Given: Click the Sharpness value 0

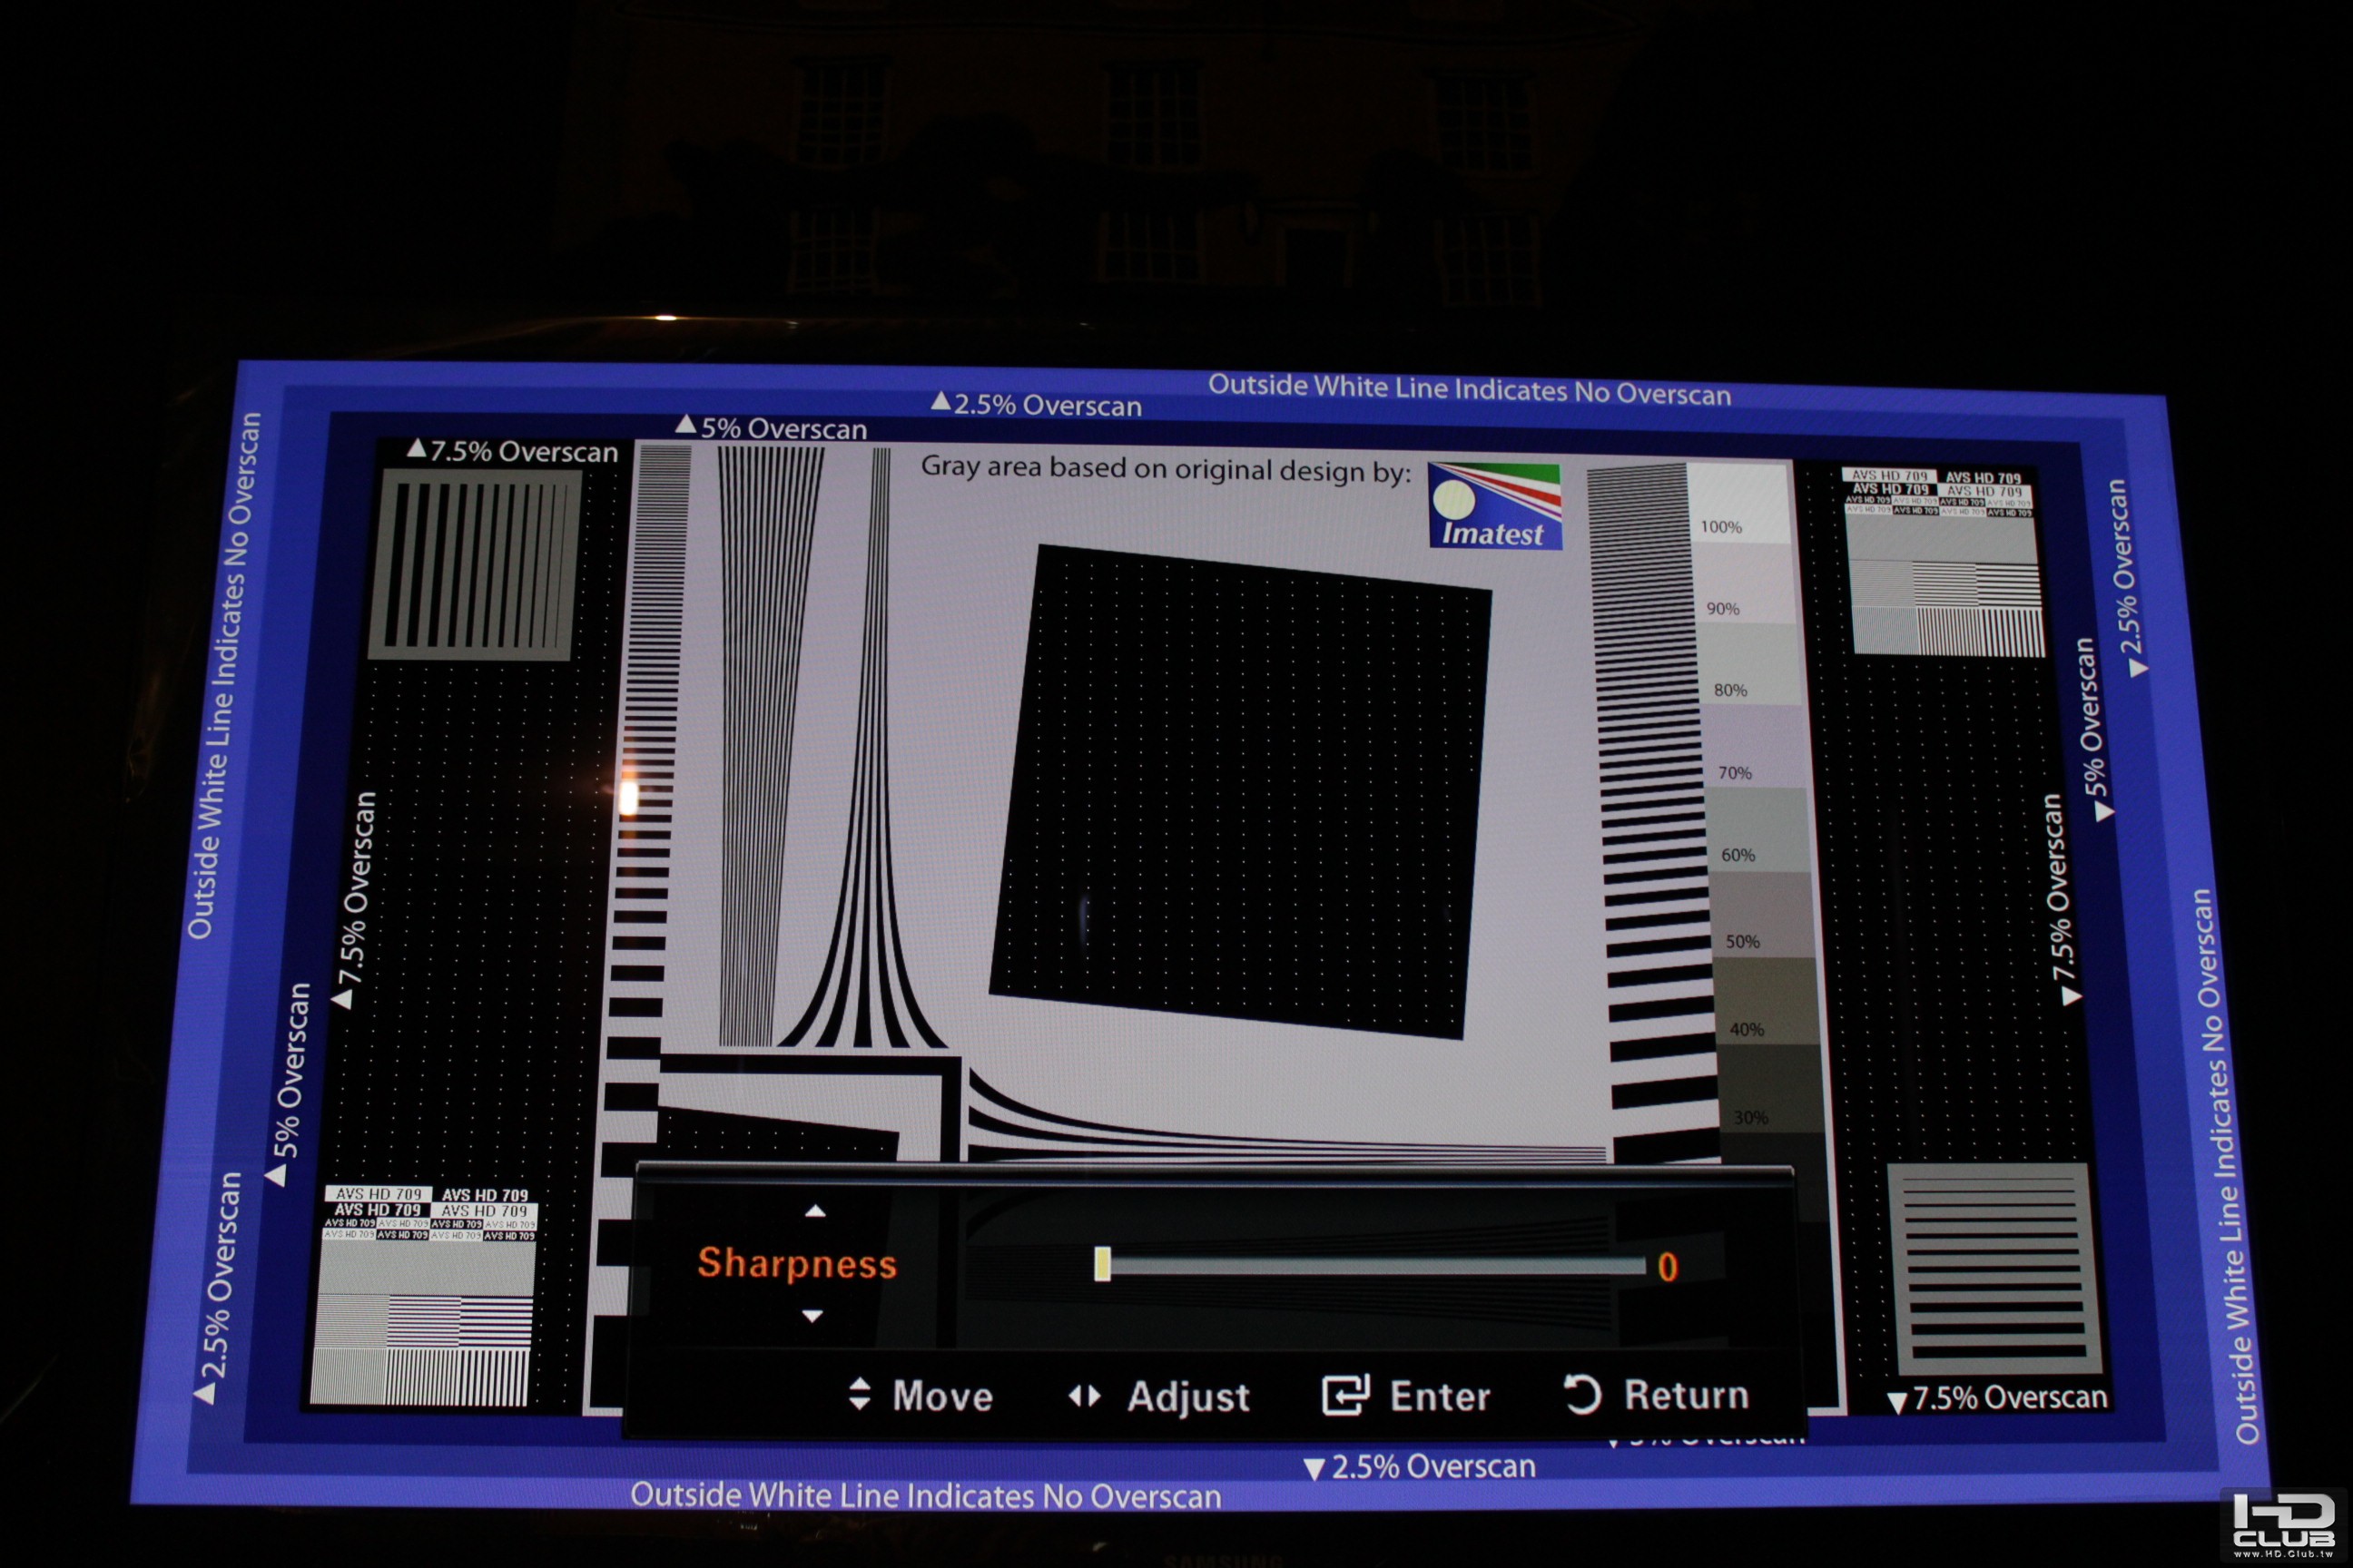Looking at the screenshot, I should (1667, 1267).
